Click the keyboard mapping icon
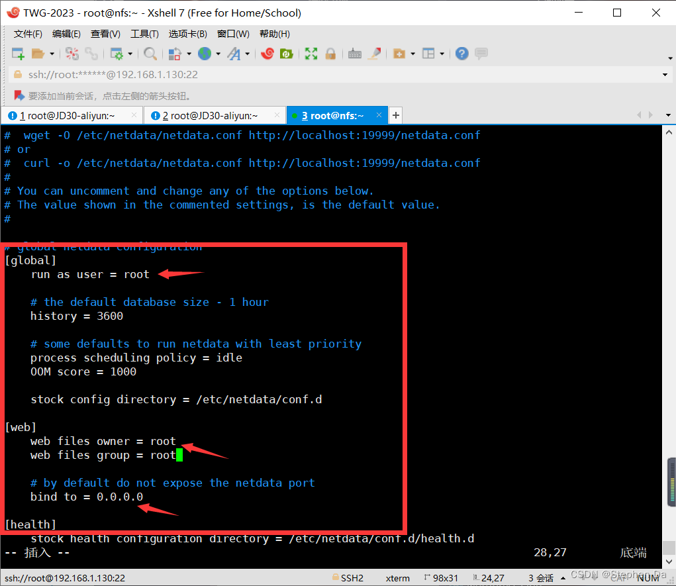The width and height of the screenshot is (676, 586). pos(354,54)
